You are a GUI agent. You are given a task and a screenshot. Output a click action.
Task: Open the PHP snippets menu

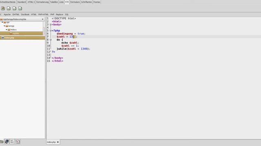point(52,15)
